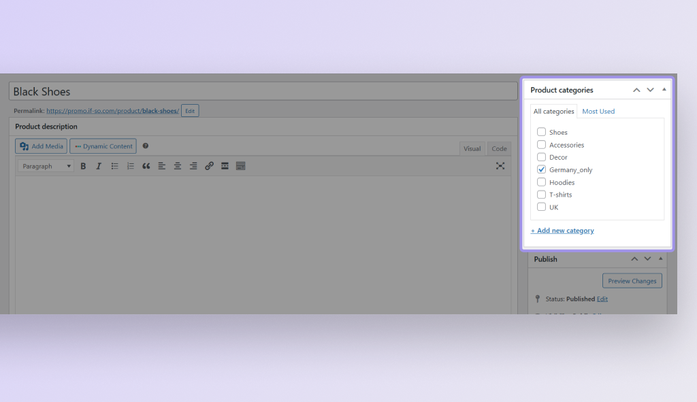Apply blockquote formatting
The height and width of the screenshot is (402, 697).
pyautogui.click(x=146, y=166)
